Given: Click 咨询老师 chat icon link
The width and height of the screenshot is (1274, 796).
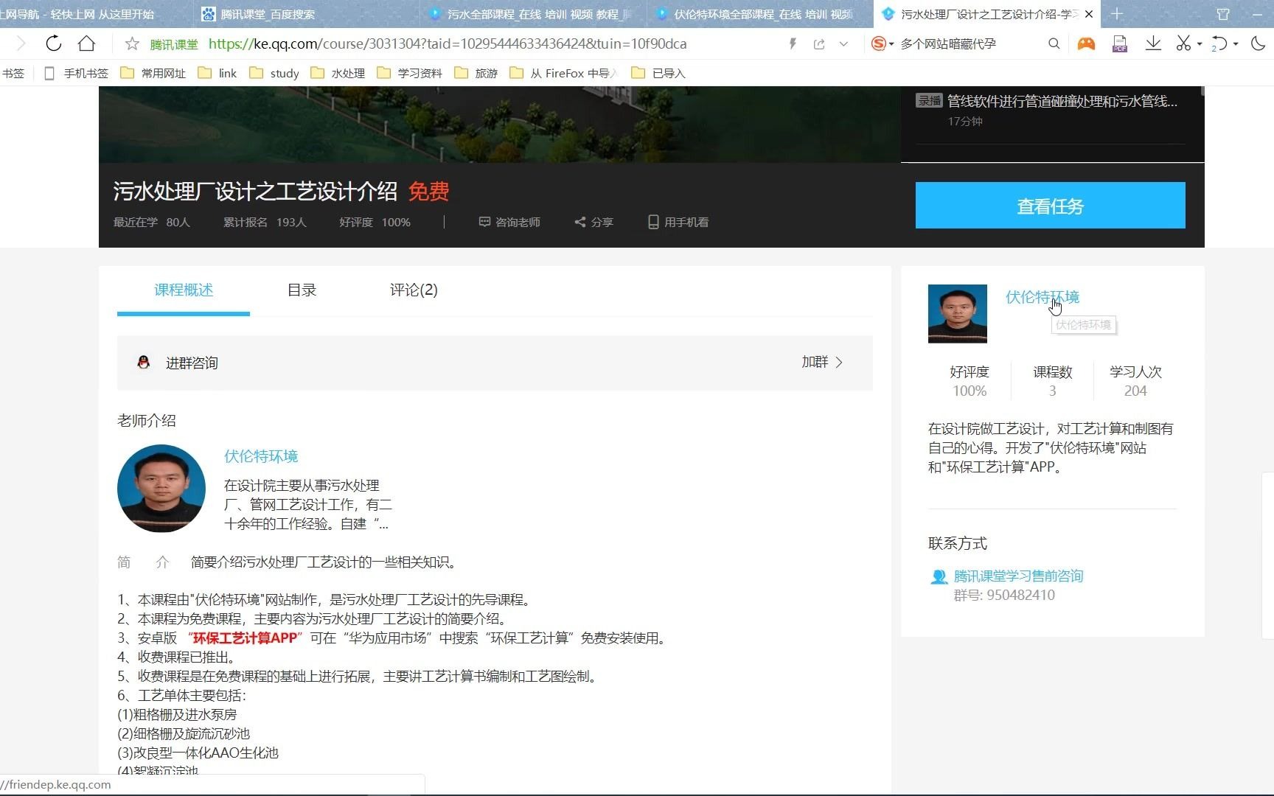Looking at the screenshot, I should tap(509, 222).
